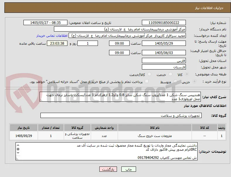Click the چاپ (print) button
The width and height of the screenshot is (231, 177).
coord(128,169)
